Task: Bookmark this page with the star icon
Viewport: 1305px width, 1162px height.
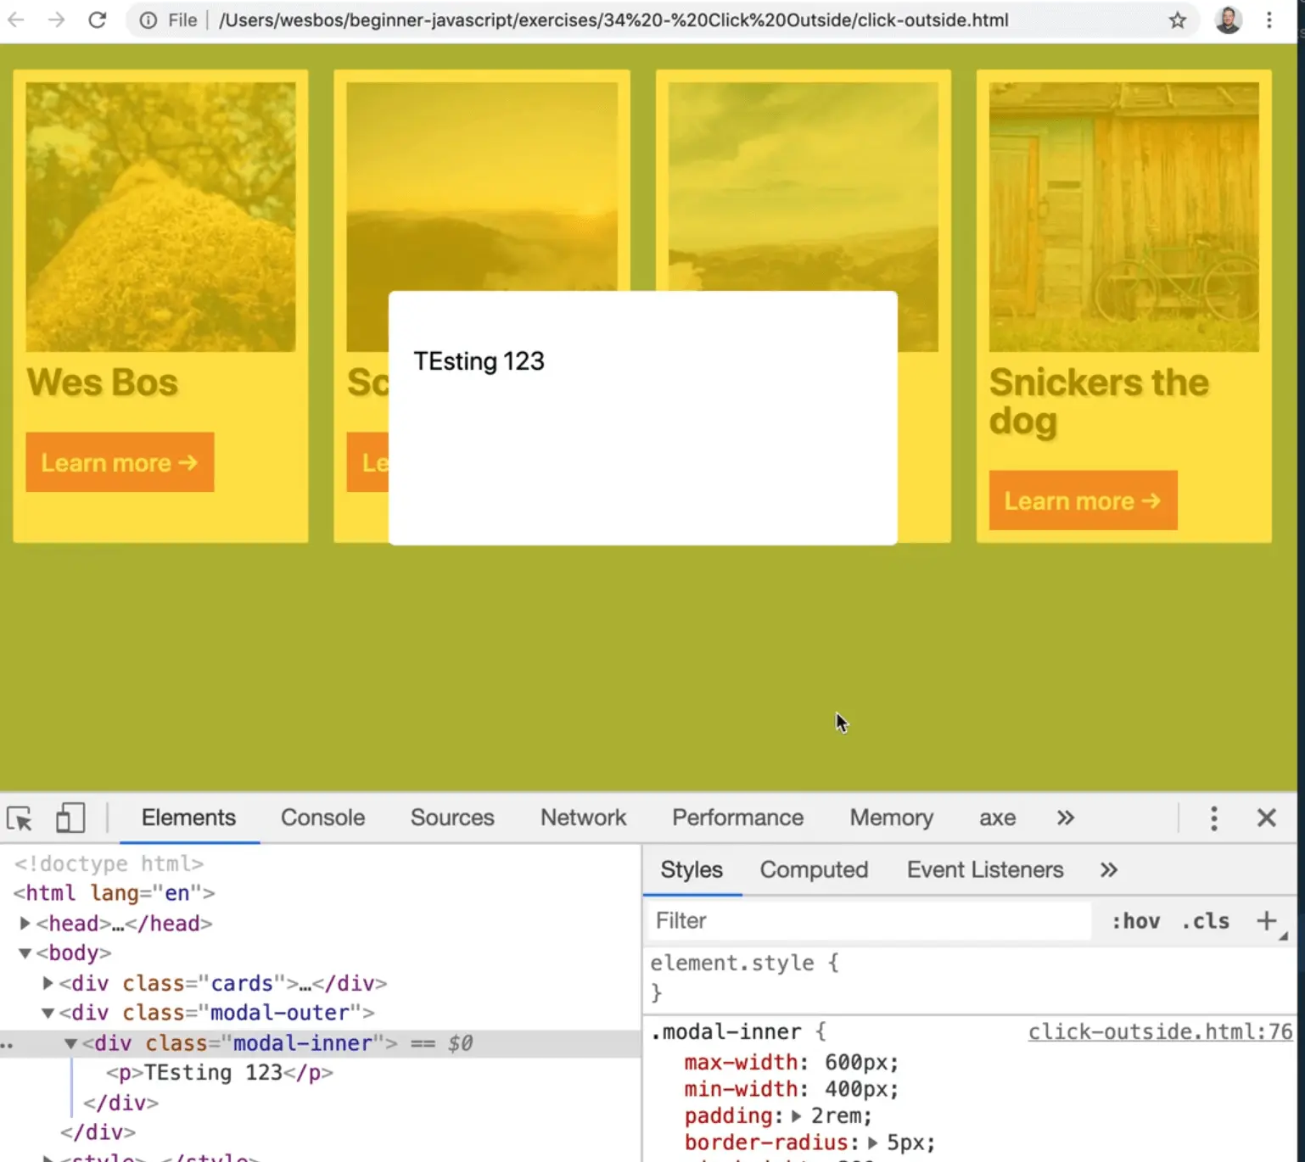Action: point(1177,20)
